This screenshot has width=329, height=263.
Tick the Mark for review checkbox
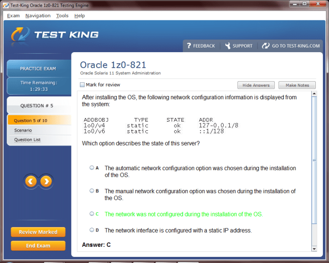[x=82, y=85]
